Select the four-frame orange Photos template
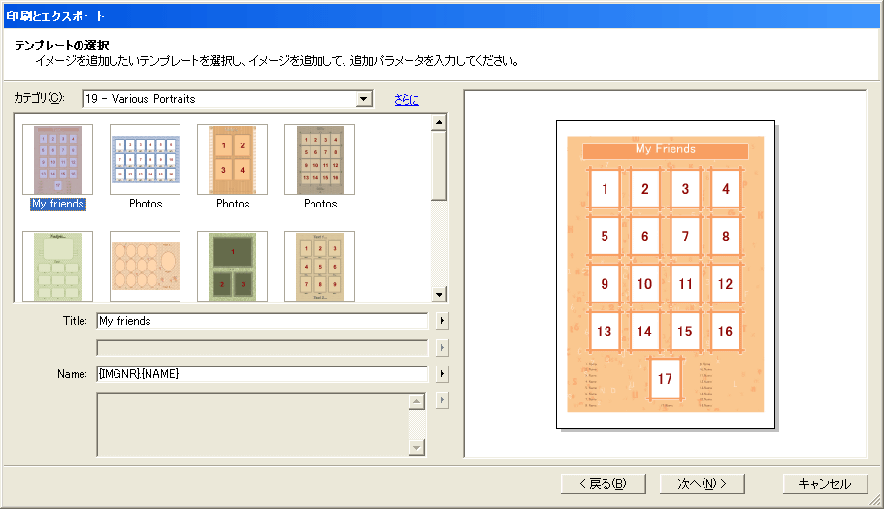This screenshot has width=884, height=509. click(232, 159)
